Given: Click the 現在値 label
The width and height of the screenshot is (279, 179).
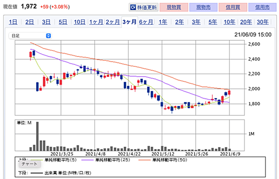Looking at the screenshot, I should tap(10, 7).
